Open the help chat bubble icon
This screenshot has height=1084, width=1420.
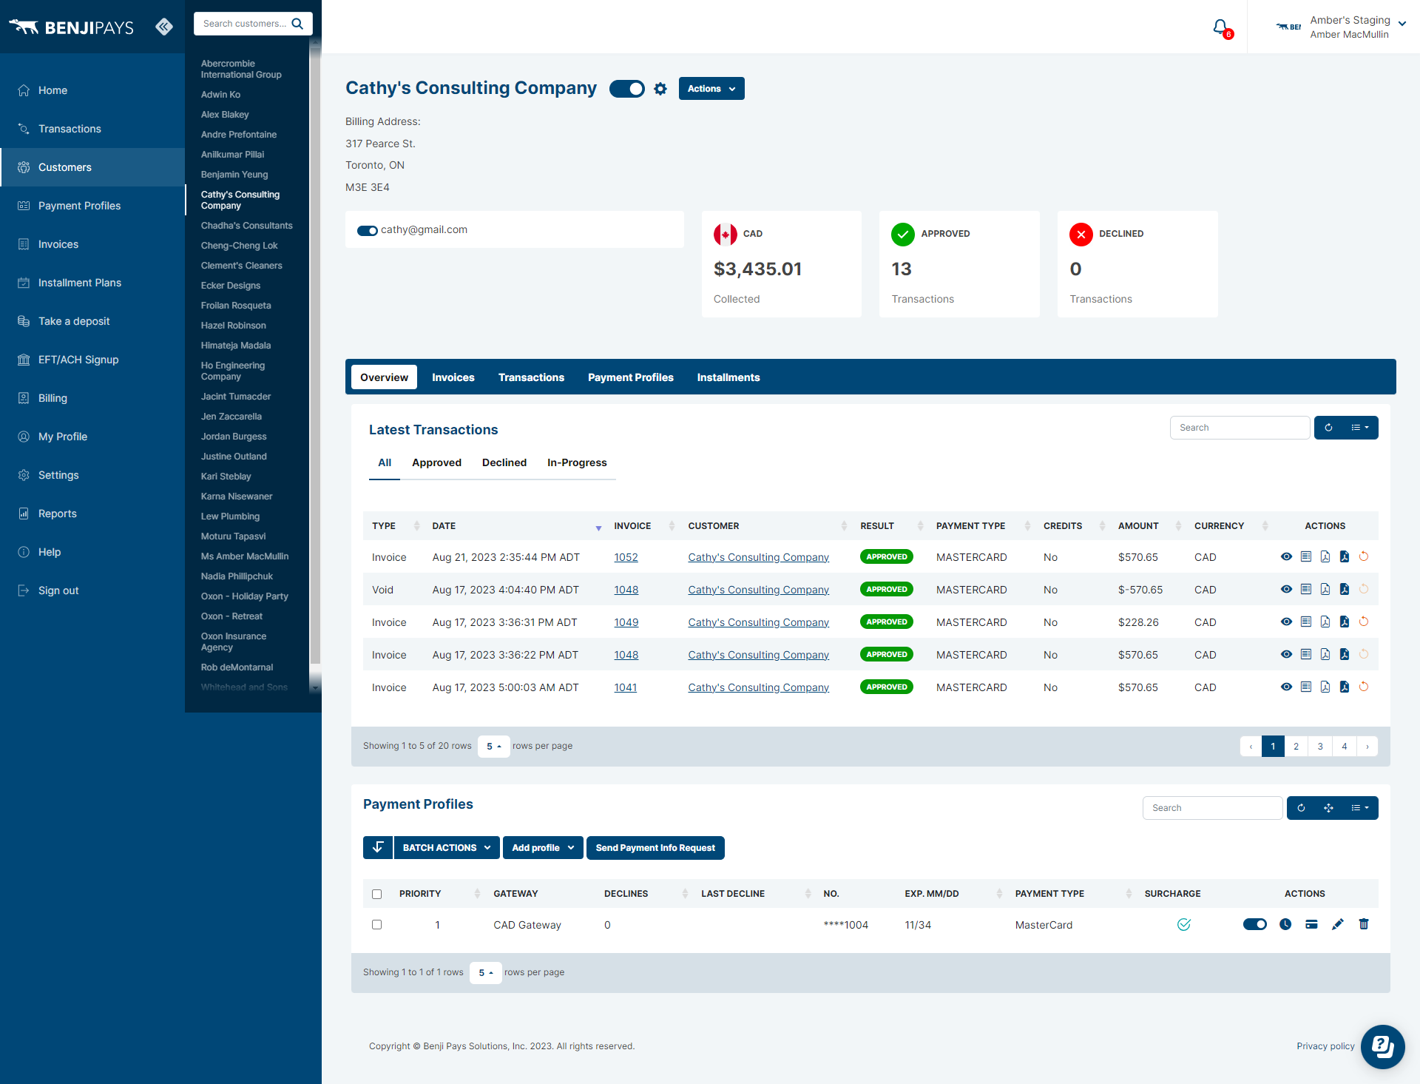[1382, 1046]
